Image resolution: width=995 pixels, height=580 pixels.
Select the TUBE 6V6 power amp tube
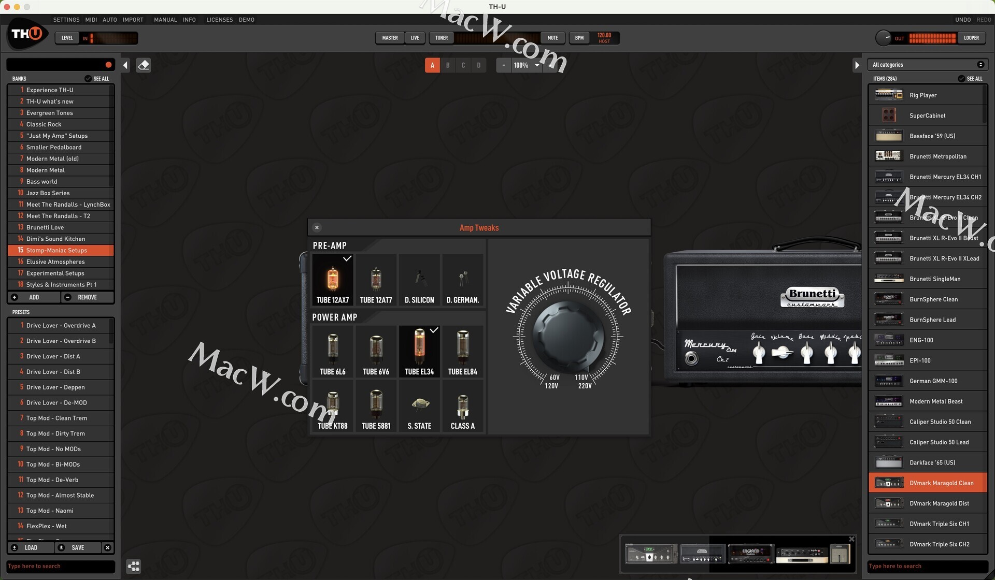coord(376,351)
